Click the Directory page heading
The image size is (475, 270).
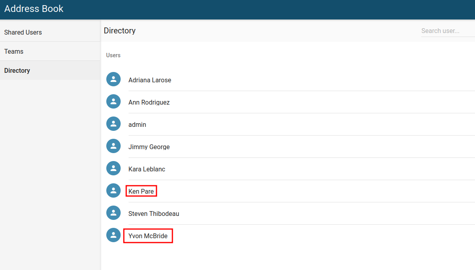coord(120,31)
